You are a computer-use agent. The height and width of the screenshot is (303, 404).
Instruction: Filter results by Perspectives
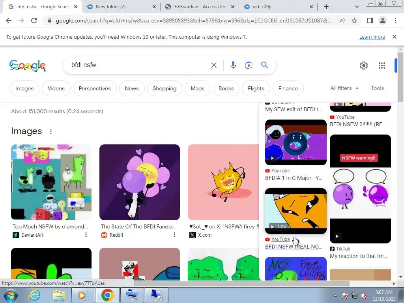(95, 88)
